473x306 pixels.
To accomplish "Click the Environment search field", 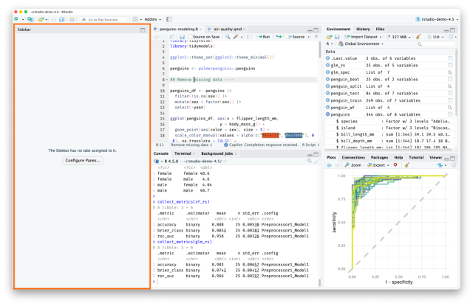I will point(435,44).
